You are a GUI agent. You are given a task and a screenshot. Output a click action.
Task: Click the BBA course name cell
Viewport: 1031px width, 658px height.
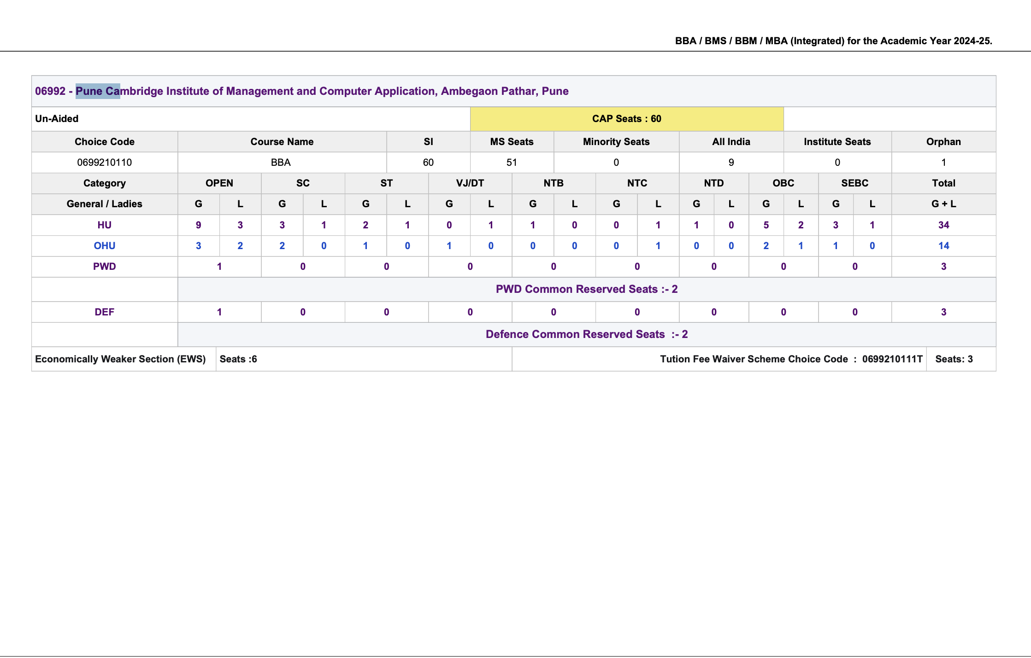(282, 163)
